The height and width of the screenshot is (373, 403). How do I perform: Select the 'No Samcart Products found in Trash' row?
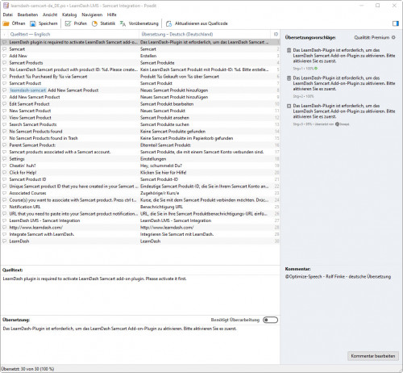pos(139,138)
